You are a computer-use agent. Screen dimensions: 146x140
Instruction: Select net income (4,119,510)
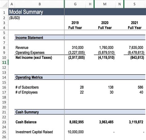pyautogui.click(x=106, y=57)
